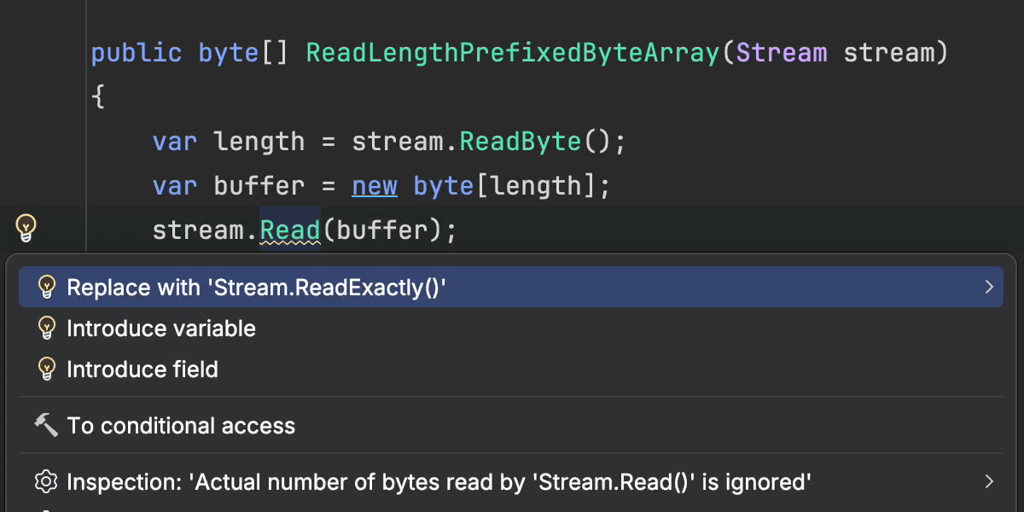Image resolution: width=1024 pixels, height=512 pixels.
Task: Click the ReadByte method call
Action: tap(521, 142)
